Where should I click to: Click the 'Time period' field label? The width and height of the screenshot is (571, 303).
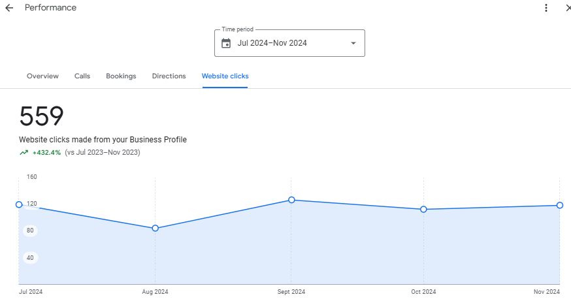coord(237,29)
